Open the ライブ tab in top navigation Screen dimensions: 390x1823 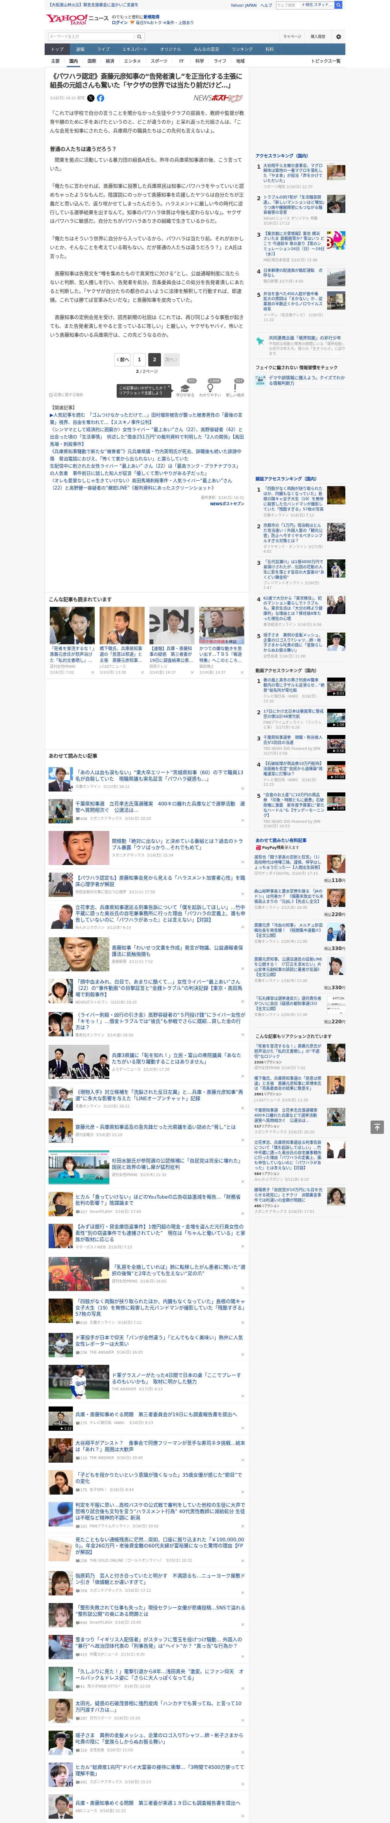point(103,49)
